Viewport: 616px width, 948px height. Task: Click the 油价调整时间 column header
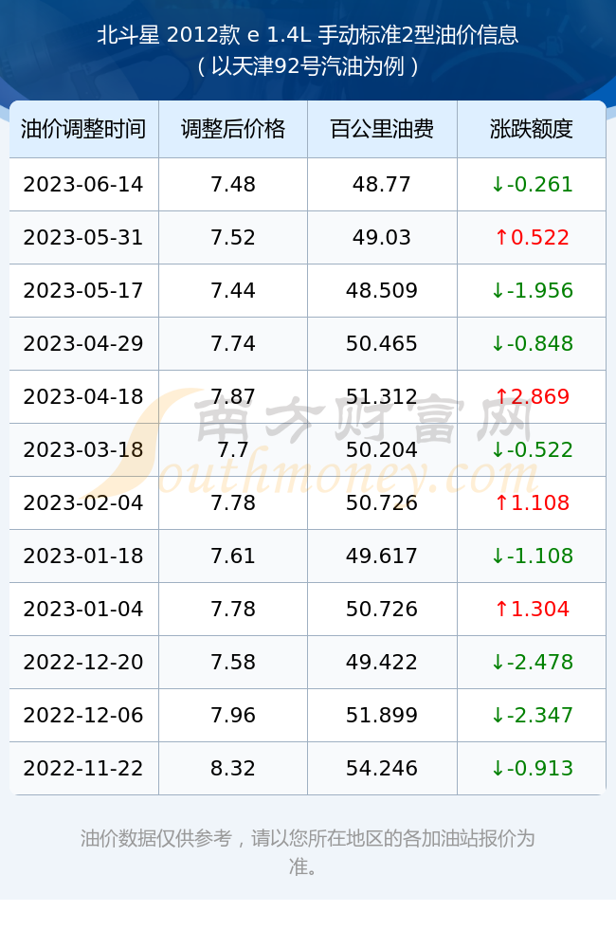coord(83,129)
